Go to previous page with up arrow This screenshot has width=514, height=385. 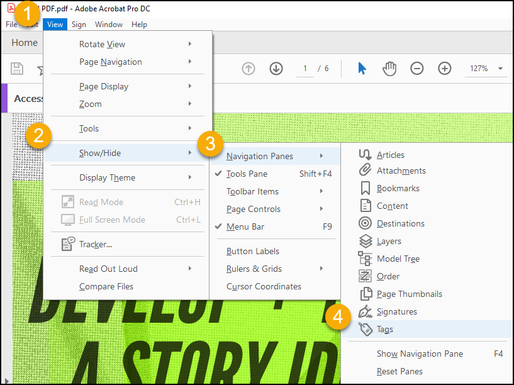(x=249, y=69)
